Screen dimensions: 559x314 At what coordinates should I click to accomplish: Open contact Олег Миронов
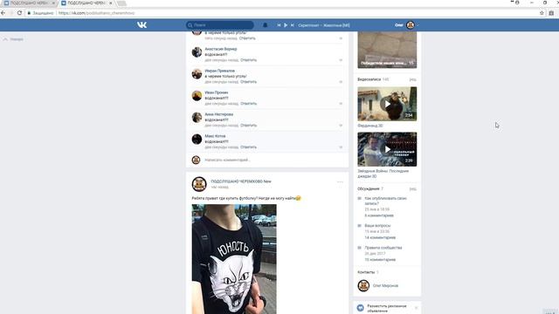click(x=385, y=285)
